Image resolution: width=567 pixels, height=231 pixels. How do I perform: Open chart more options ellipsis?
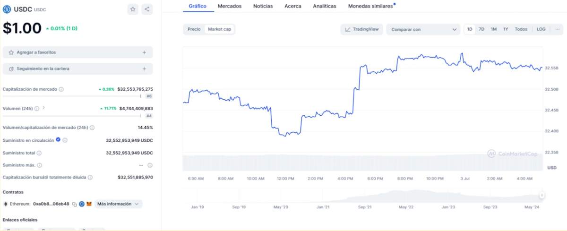pyautogui.click(x=558, y=29)
